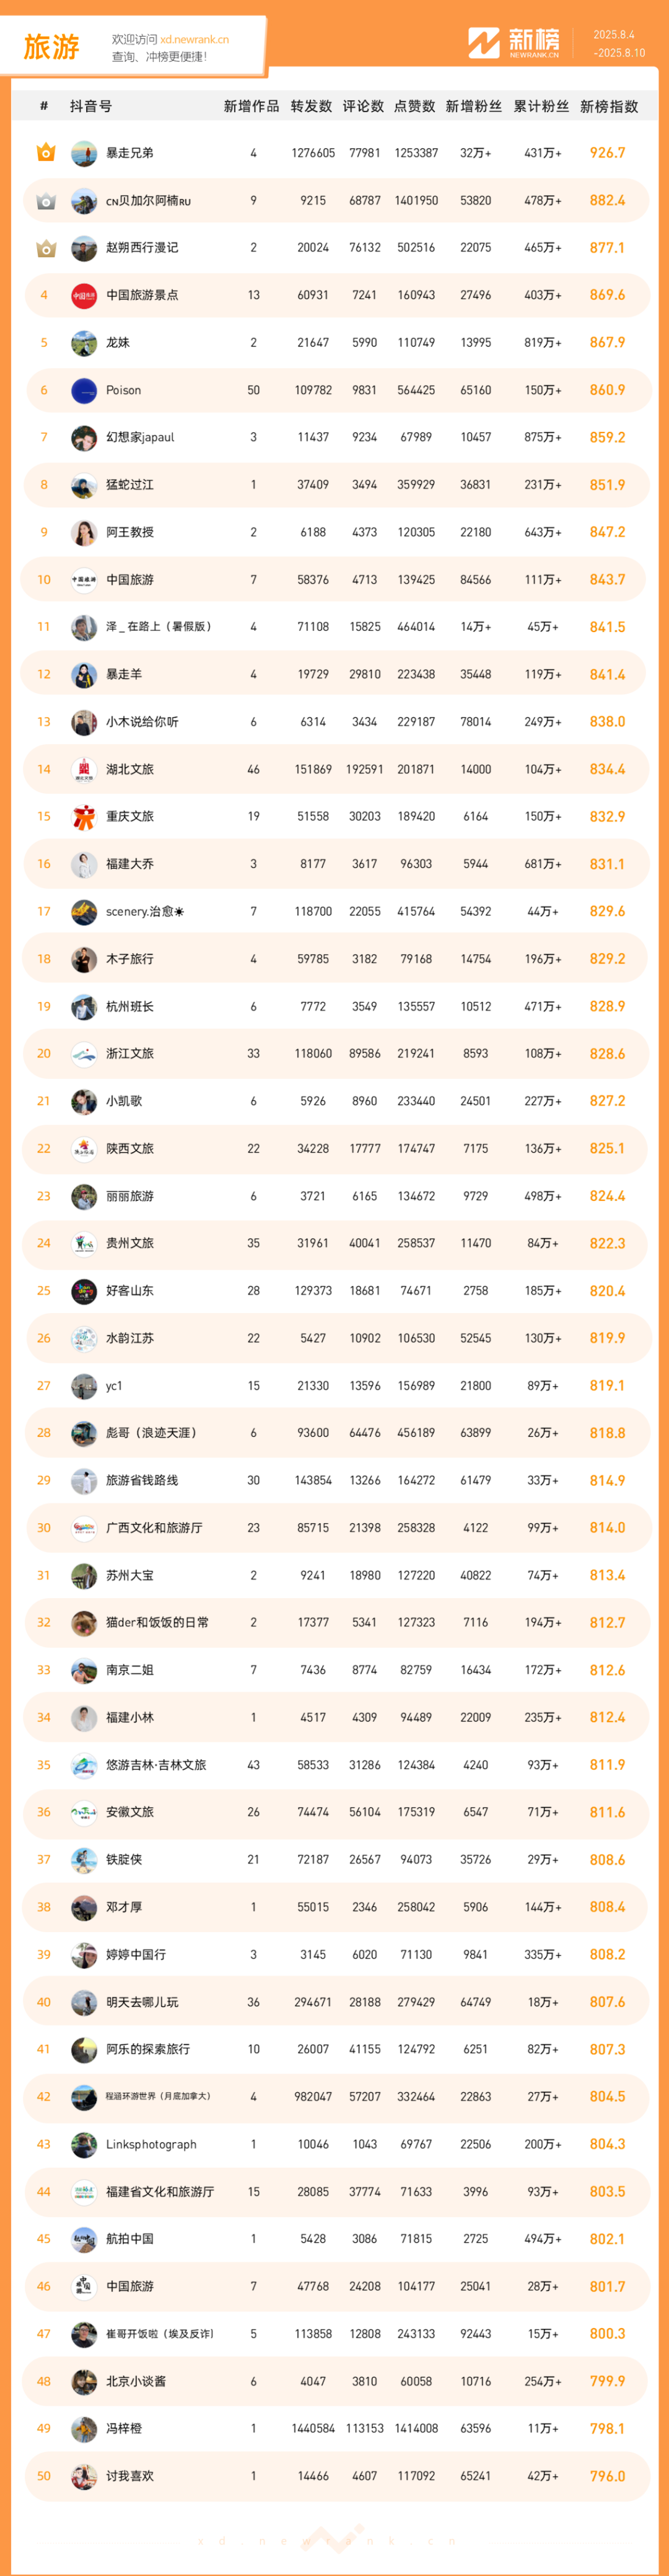Click the gold crown rank-one icon
The height and width of the screenshot is (2576, 669).
45,153
